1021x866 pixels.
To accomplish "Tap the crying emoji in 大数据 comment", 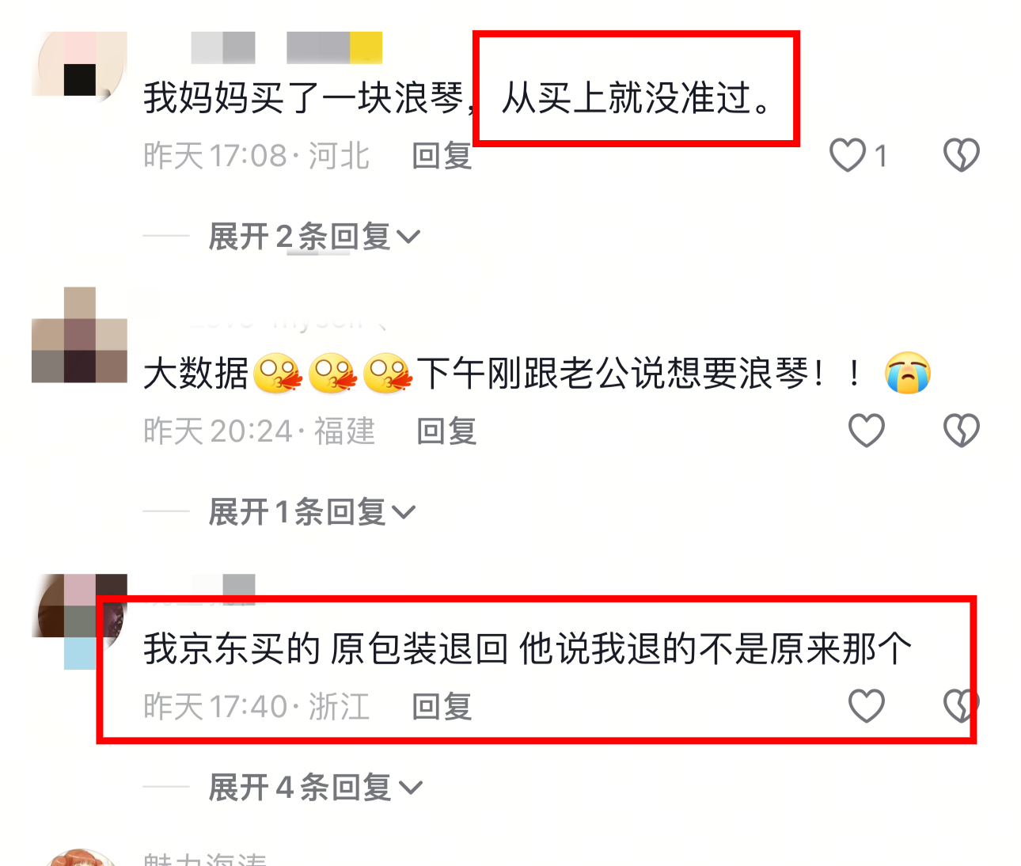I will pos(908,373).
